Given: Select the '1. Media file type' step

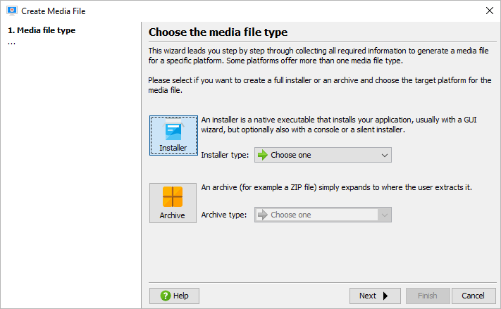Looking at the screenshot, I should tap(42, 30).
